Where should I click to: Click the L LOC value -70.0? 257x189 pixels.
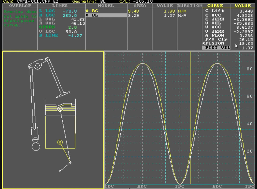coord(69,11)
